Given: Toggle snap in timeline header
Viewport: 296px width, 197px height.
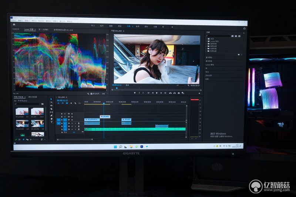Looking at the screenshot, I should click(63, 103).
